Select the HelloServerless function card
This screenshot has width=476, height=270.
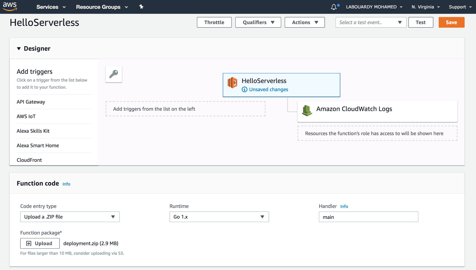click(x=281, y=85)
